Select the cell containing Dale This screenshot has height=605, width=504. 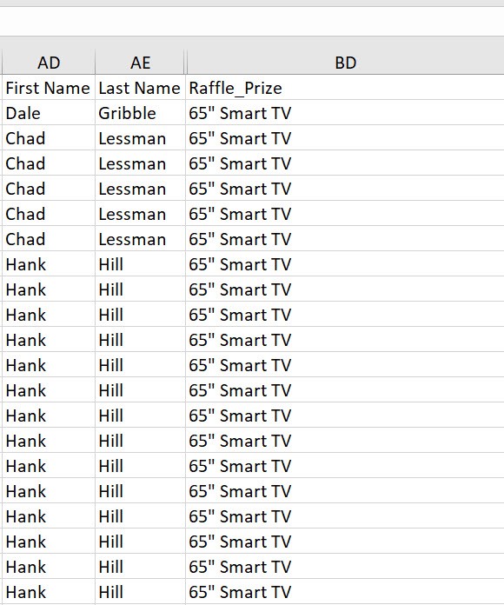49,113
